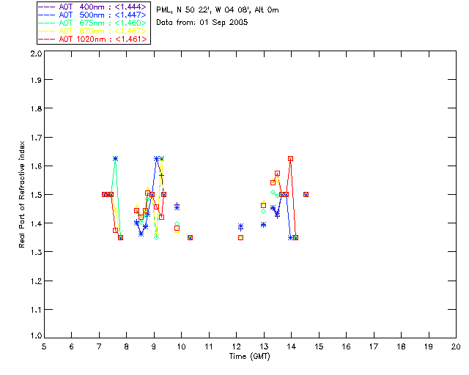This screenshot has height=375, width=469.
Task: Click the red peak marker near 14 GMT
Action: coord(290,158)
